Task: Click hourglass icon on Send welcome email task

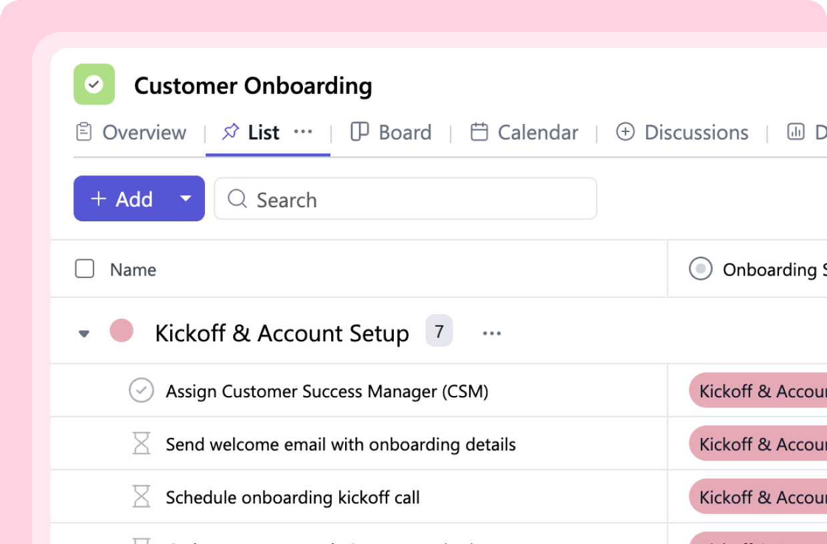Action: click(x=142, y=444)
